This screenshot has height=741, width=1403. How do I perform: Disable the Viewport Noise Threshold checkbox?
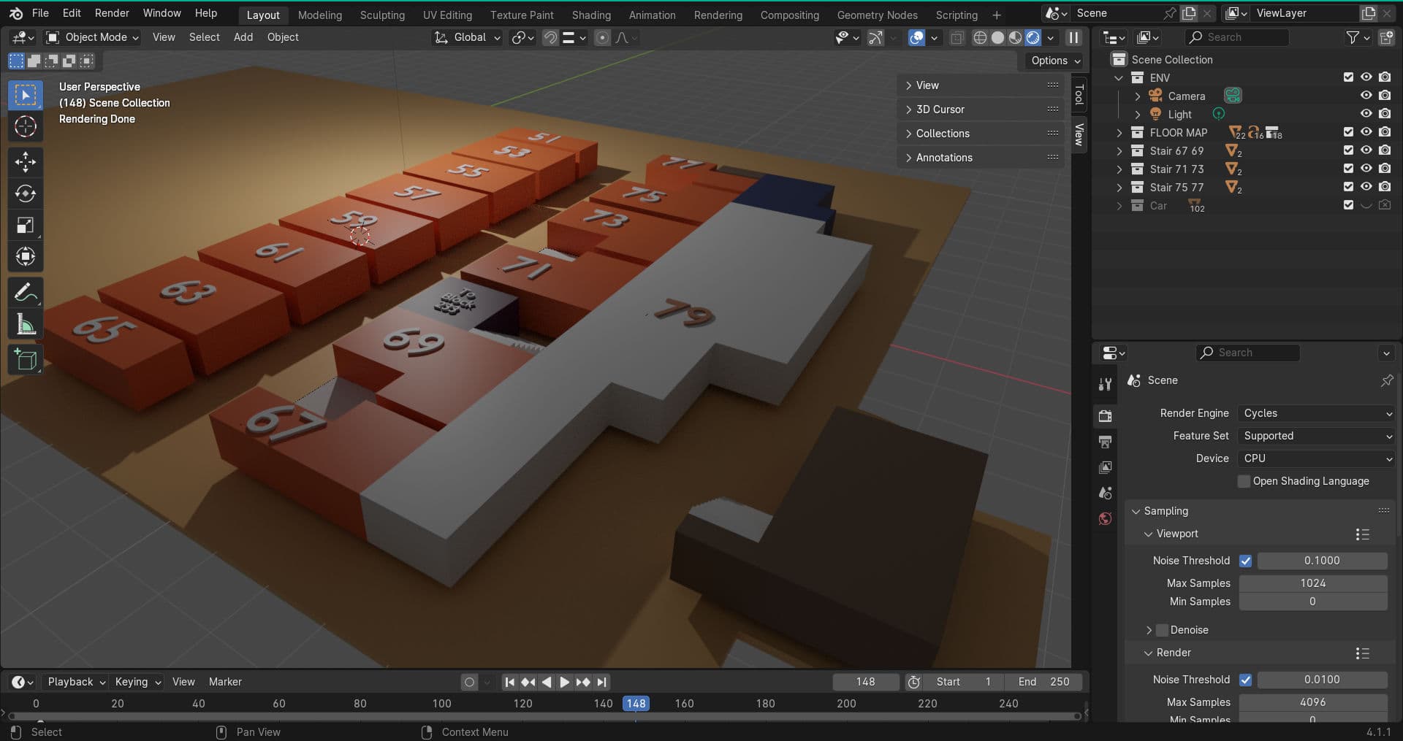pyautogui.click(x=1245, y=561)
